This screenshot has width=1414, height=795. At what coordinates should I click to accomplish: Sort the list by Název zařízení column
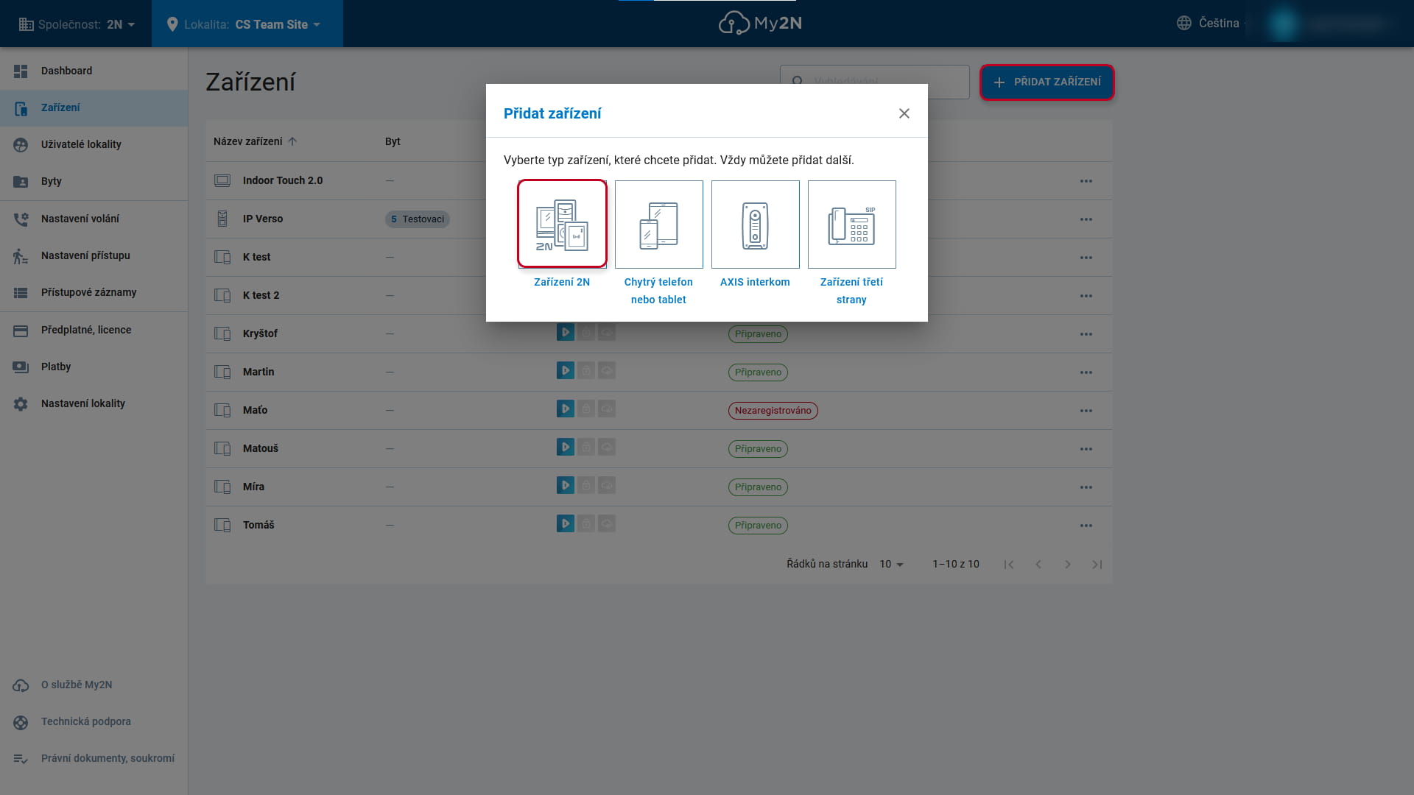pyautogui.click(x=255, y=141)
